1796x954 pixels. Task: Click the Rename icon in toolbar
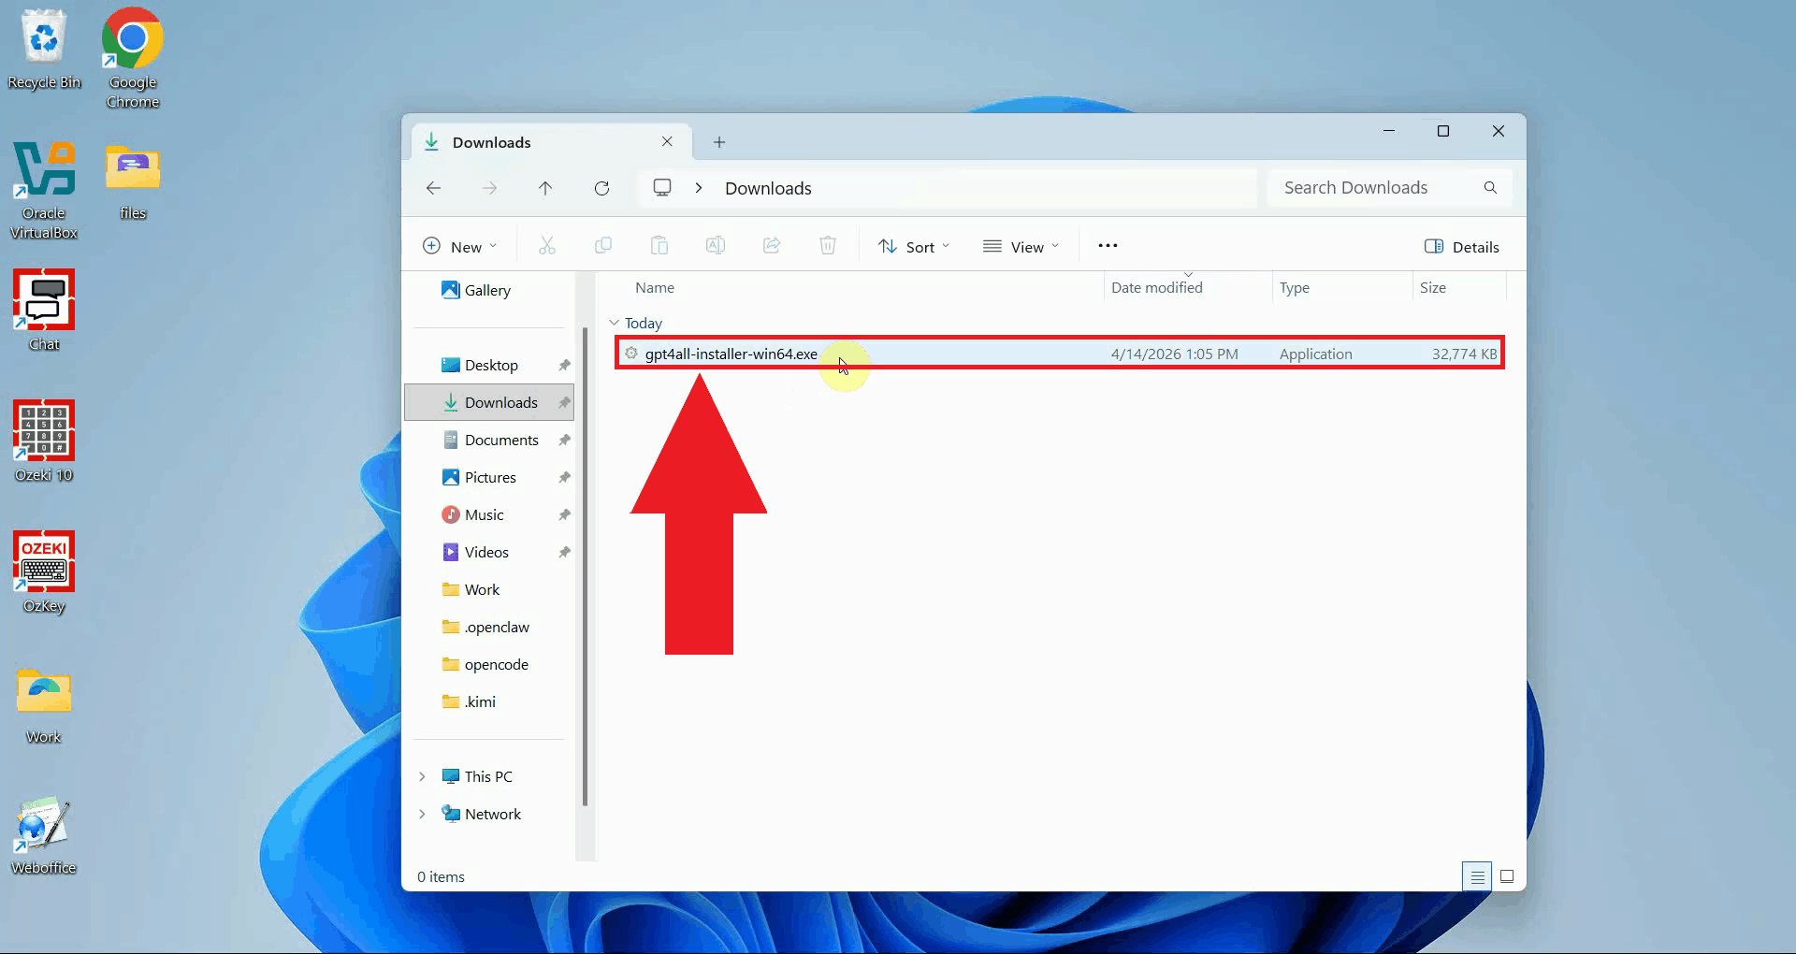point(716,246)
